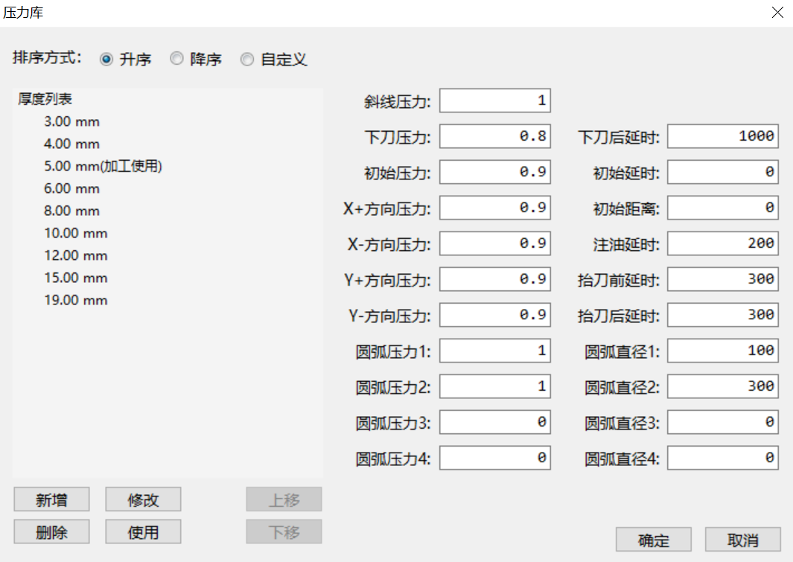
Task: Choose the 自定义 sort radio button
Action: click(x=247, y=60)
